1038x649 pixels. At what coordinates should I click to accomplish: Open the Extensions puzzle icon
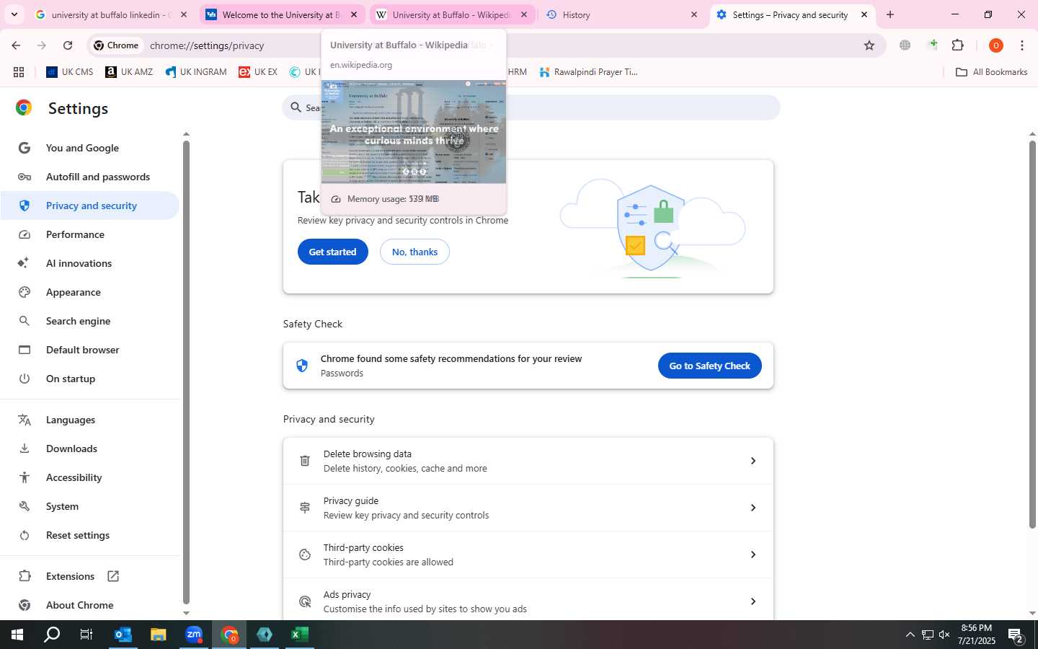tap(958, 45)
